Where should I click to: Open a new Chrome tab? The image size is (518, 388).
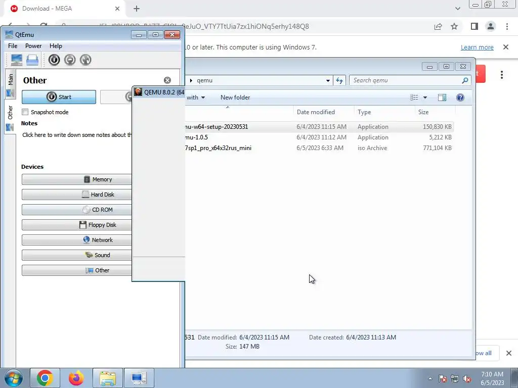click(137, 9)
